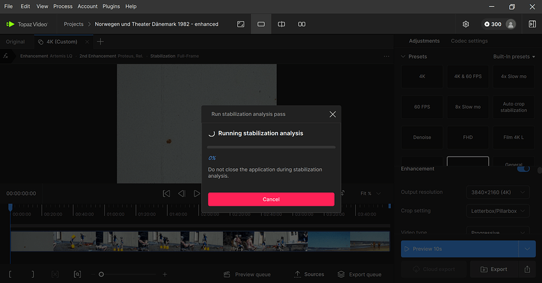
Task: Apply the Auto crop stabilization preset
Action: tap(514, 107)
